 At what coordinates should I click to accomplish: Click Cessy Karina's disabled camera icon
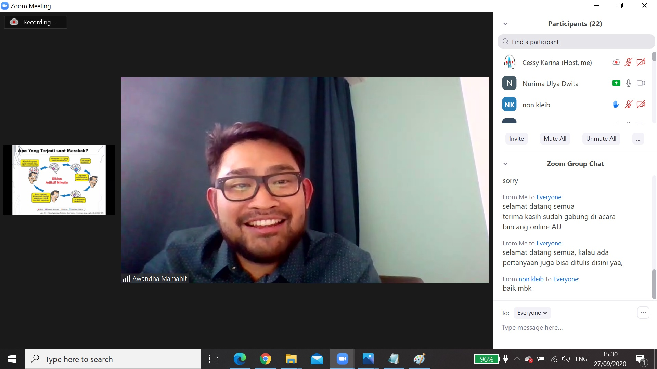[x=641, y=62]
